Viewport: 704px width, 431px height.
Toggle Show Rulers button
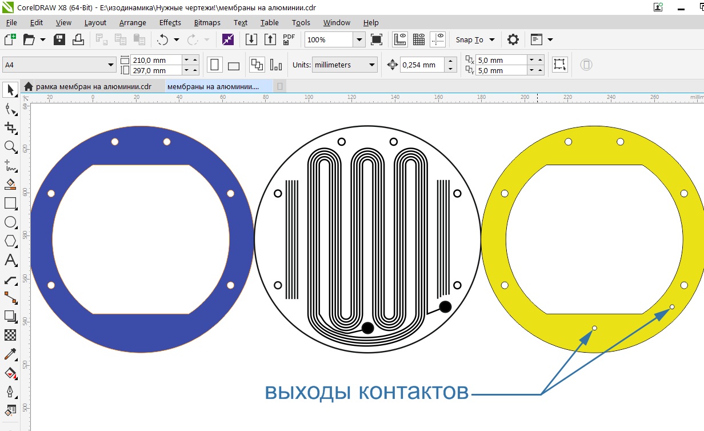(x=400, y=39)
